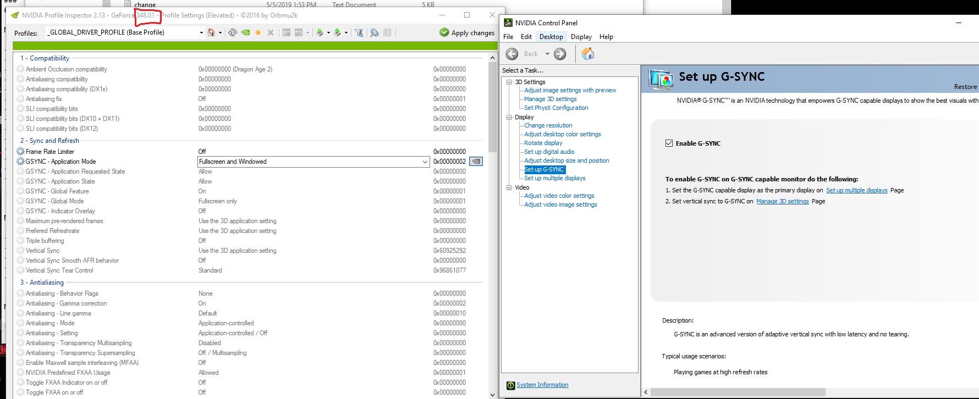Click the gear icon beside Ambient Occlusion compatibility

pyautogui.click(x=20, y=69)
